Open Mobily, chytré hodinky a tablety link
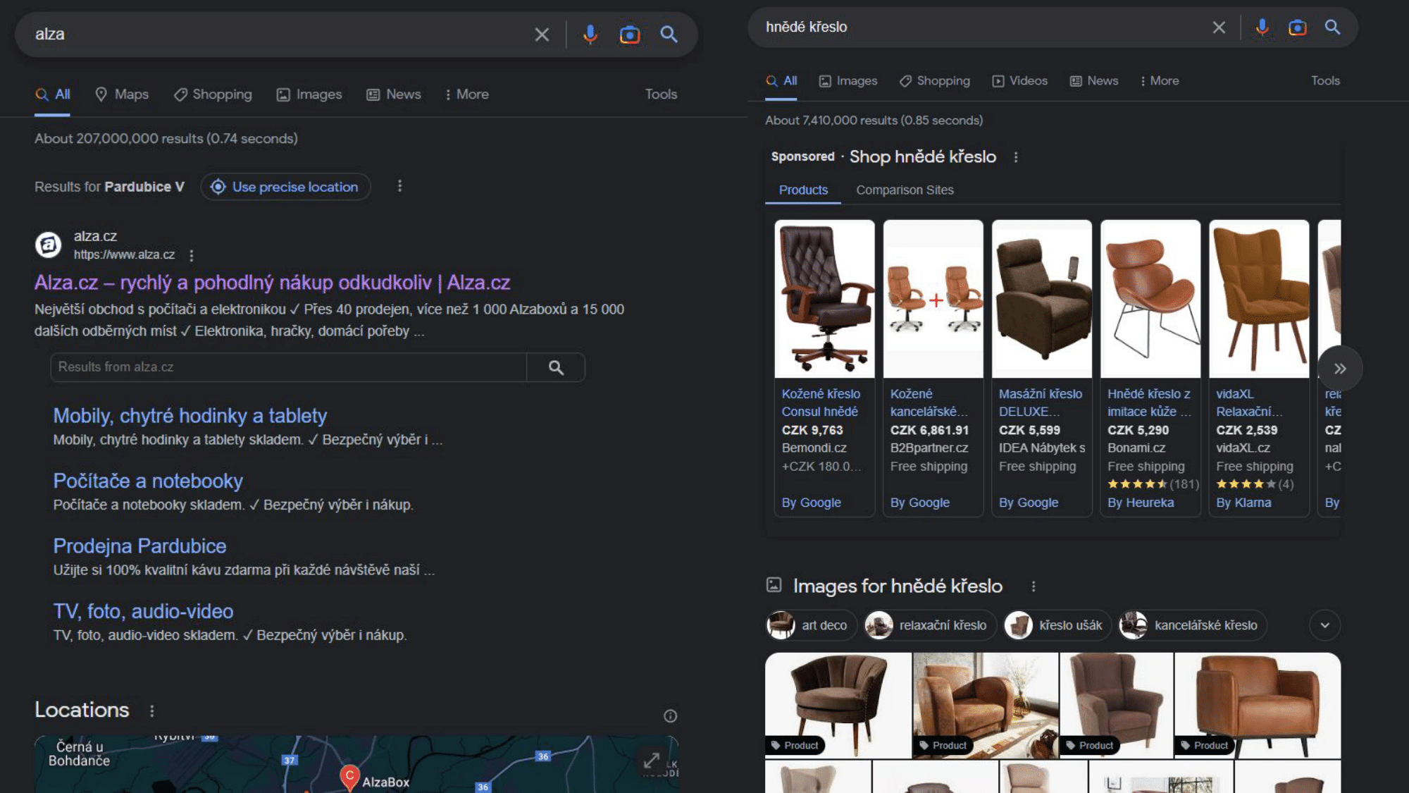Image resolution: width=1409 pixels, height=793 pixels. [x=190, y=416]
